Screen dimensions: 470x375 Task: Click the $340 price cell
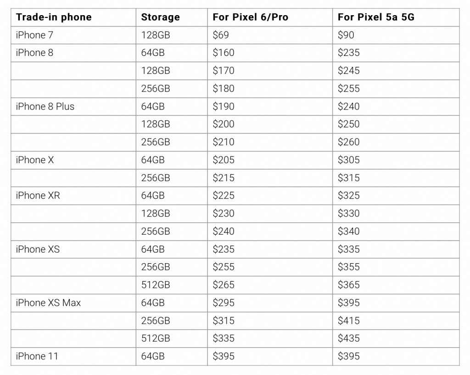tap(349, 232)
